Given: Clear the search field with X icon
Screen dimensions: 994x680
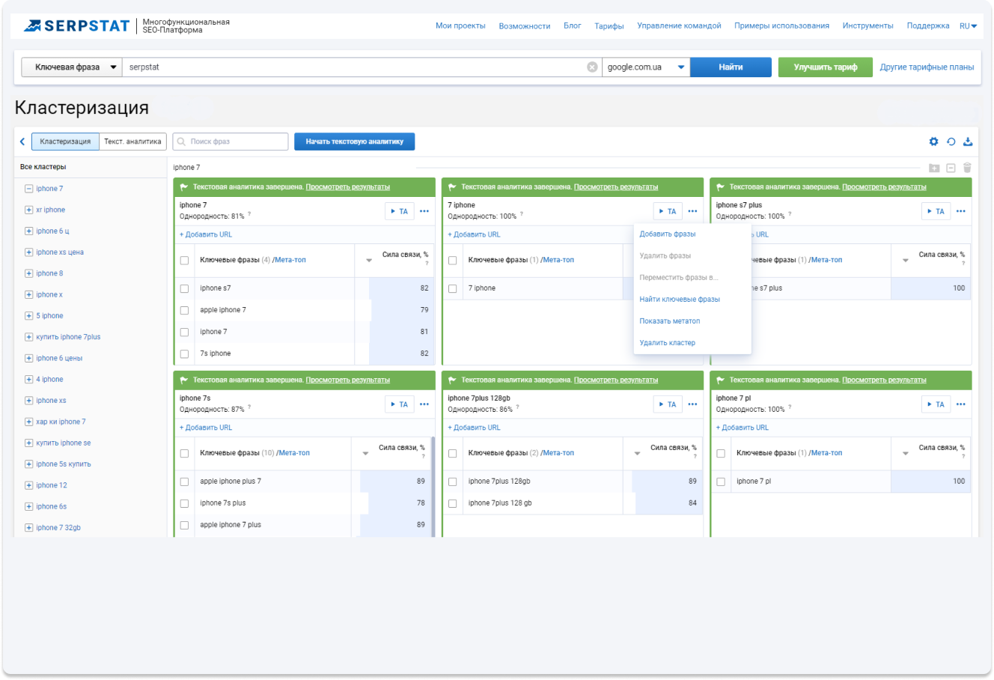Looking at the screenshot, I should [x=592, y=67].
